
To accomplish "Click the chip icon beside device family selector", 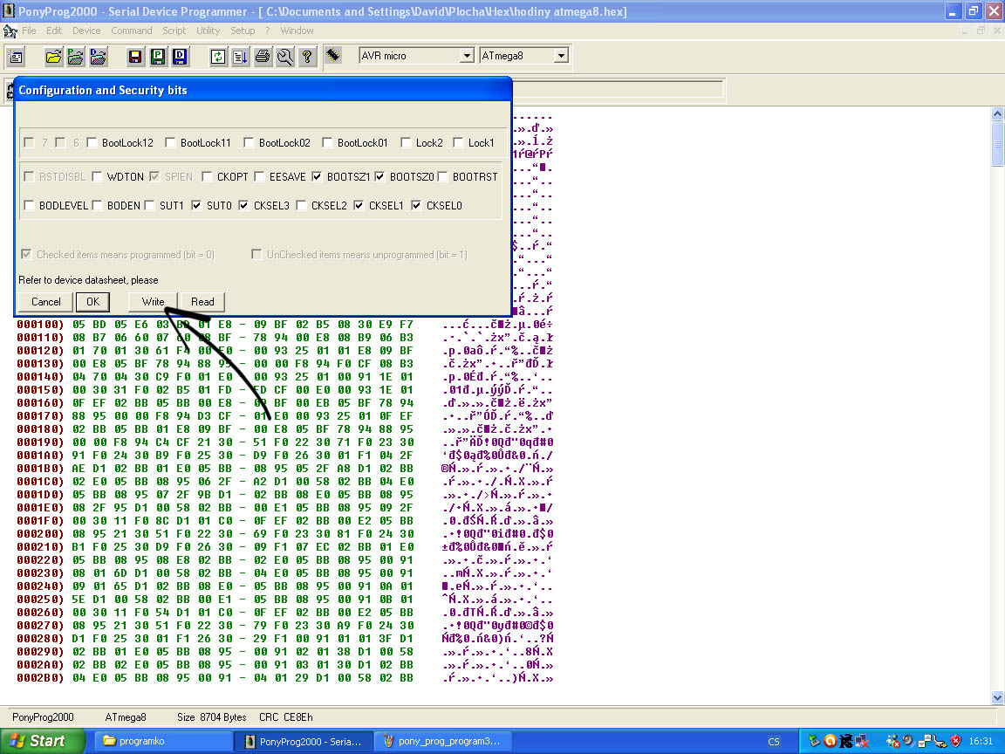I will click(x=332, y=55).
